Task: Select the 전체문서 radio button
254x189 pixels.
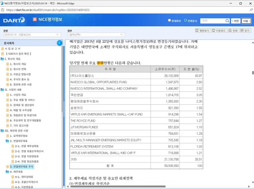Action: coord(186,21)
